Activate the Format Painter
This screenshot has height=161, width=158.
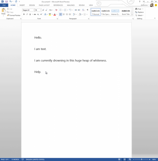click(x=13, y=15)
